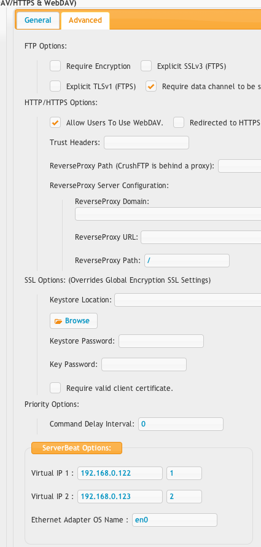Focus the Trust Headers input field
Screen dimensions: 261x547
146,143
